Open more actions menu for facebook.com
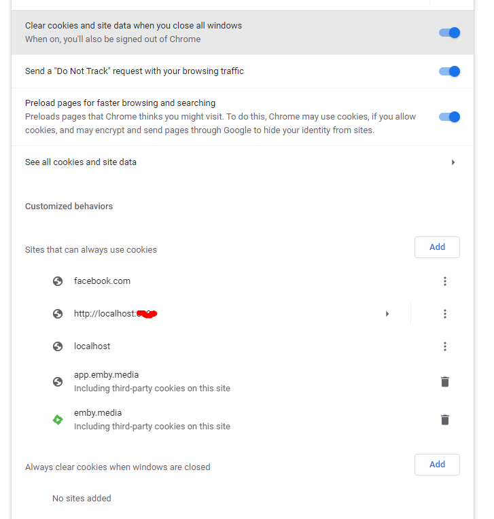Image resolution: width=494 pixels, height=519 pixels. (445, 281)
